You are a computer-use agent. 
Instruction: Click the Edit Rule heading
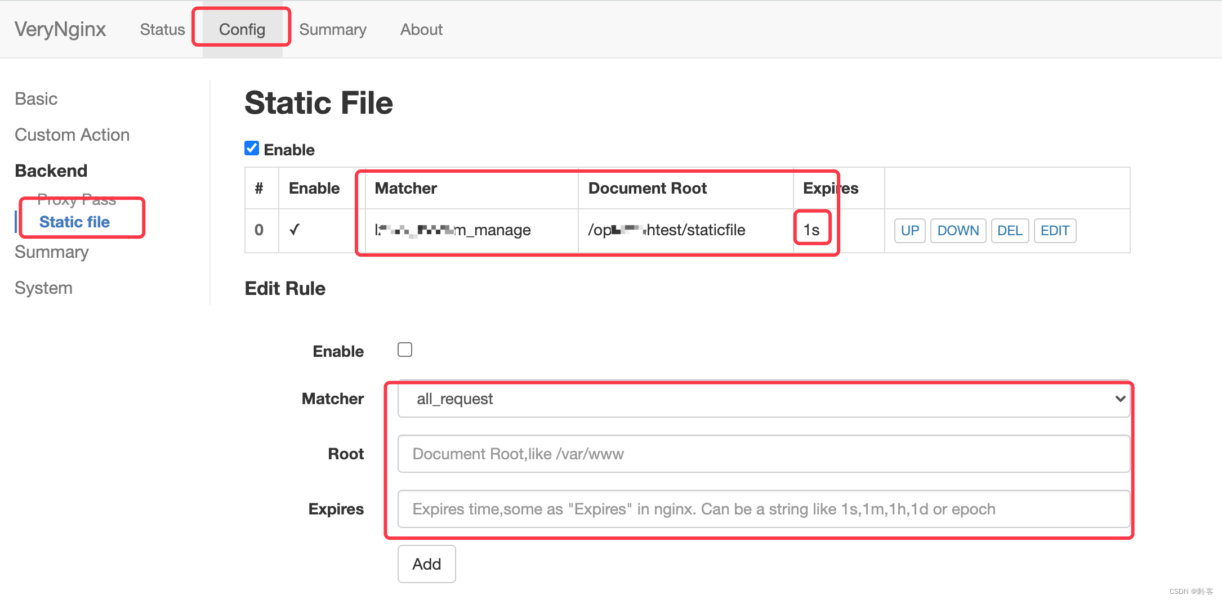[x=285, y=288]
